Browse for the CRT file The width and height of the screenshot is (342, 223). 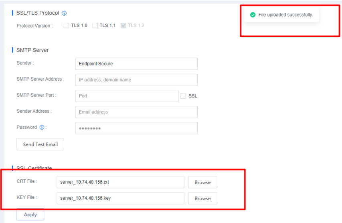point(202,182)
